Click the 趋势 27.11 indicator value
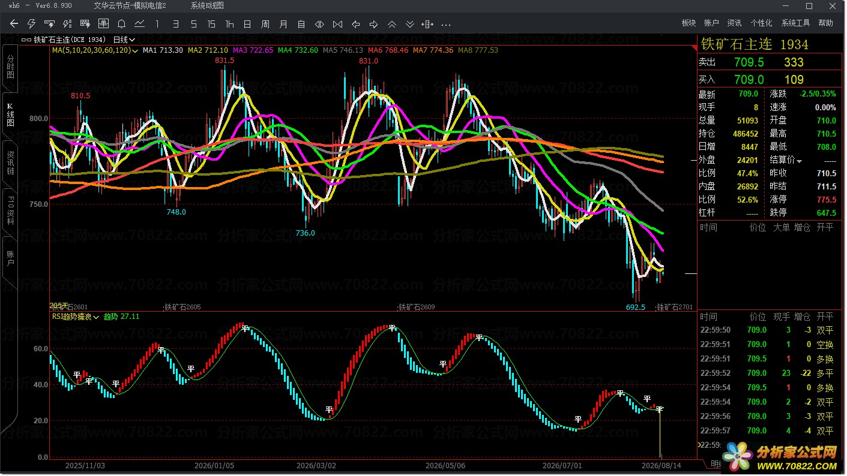Image resolution: width=847 pixels, height=476 pixels. click(121, 317)
